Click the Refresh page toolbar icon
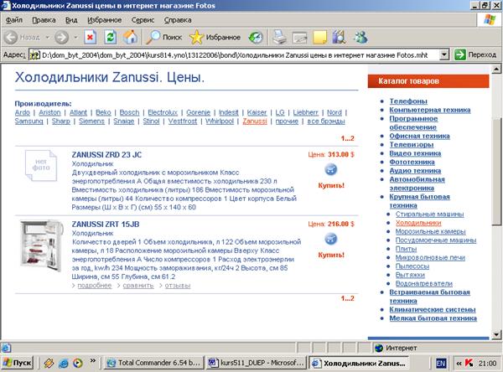The image size is (503, 372). [110, 37]
